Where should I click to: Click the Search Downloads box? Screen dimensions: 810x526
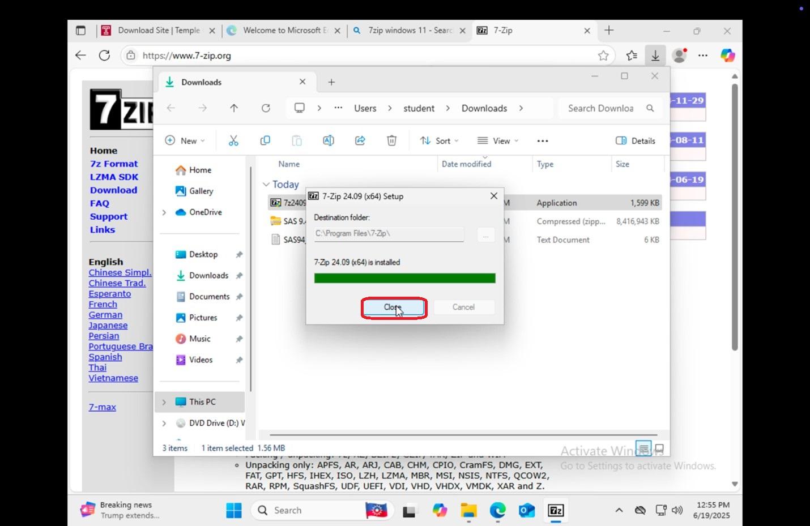point(611,108)
